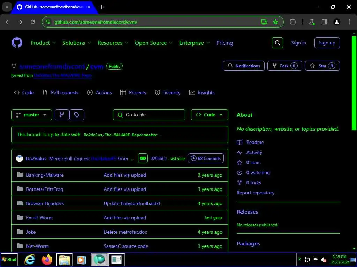Click the Sign in link
This screenshot has height=267, width=357.
tap(298, 43)
